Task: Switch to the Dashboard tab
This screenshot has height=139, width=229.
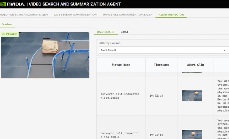Action: click(105, 32)
